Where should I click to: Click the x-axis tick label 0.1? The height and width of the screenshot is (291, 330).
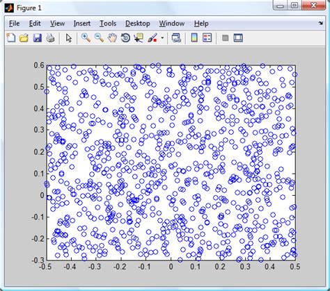coord(196,267)
